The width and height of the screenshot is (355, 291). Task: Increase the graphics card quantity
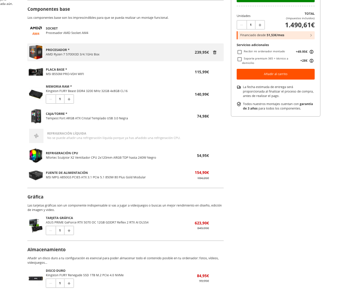pos(69,231)
